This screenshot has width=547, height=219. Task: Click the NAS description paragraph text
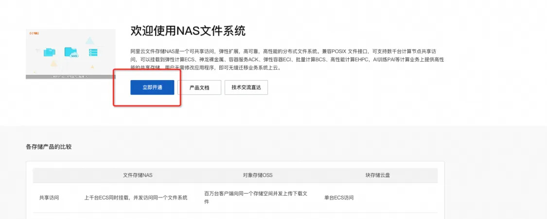287,60
